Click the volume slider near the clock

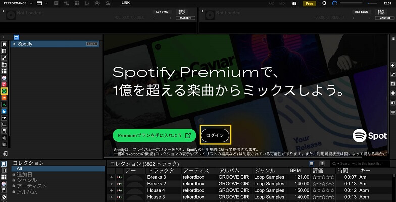click(373, 3)
